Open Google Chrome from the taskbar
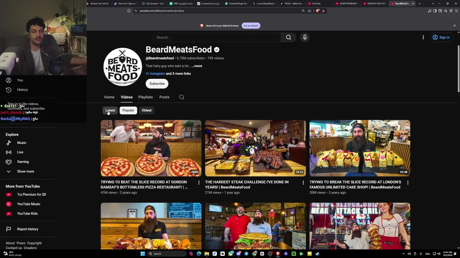This screenshot has width=460, height=258. coord(254,254)
